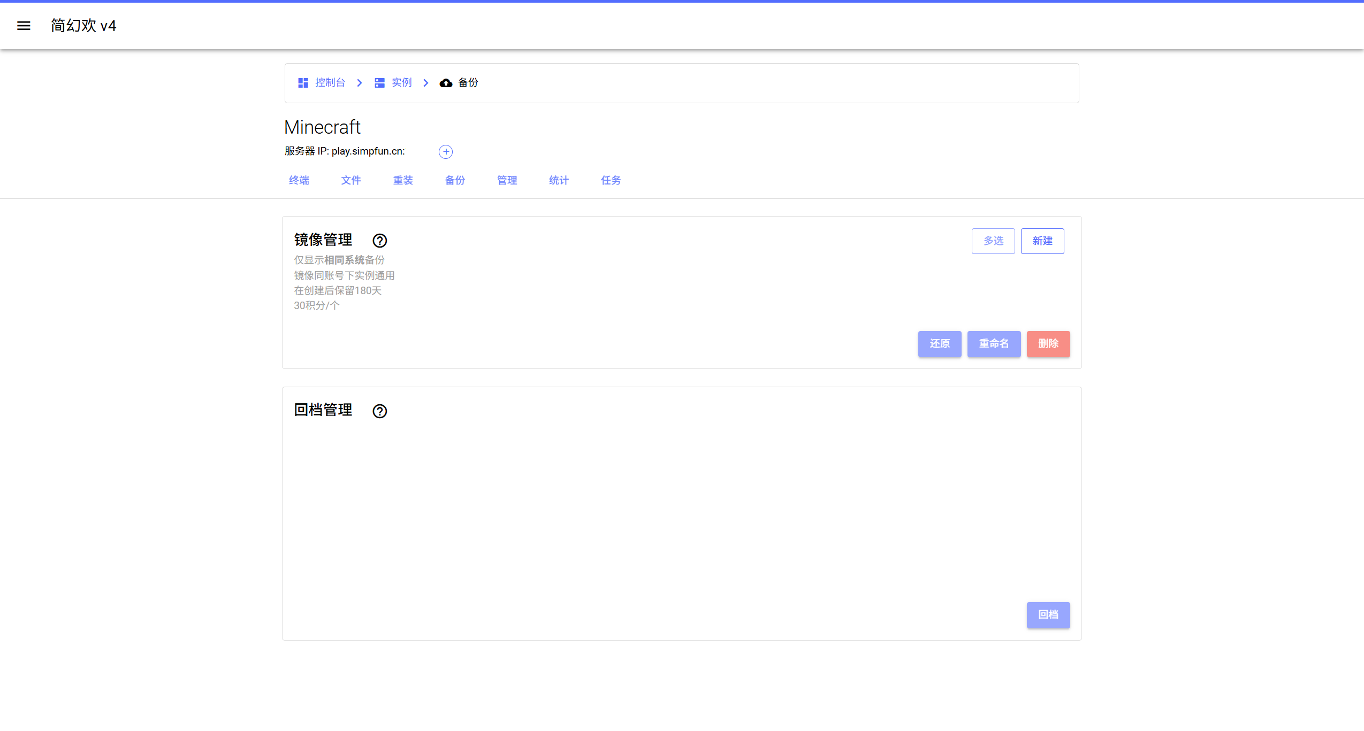Viewport: 1364px width, 731px height.
Task: Enable 多选 multi-select mode
Action: (x=993, y=241)
